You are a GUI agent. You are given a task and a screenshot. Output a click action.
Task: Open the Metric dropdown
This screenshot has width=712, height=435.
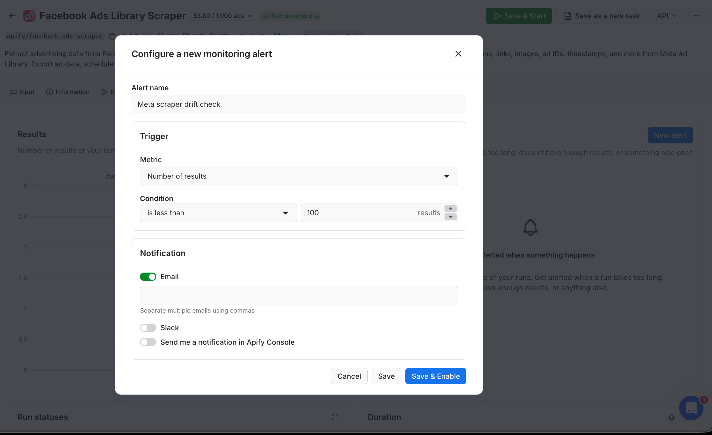pos(299,176)
